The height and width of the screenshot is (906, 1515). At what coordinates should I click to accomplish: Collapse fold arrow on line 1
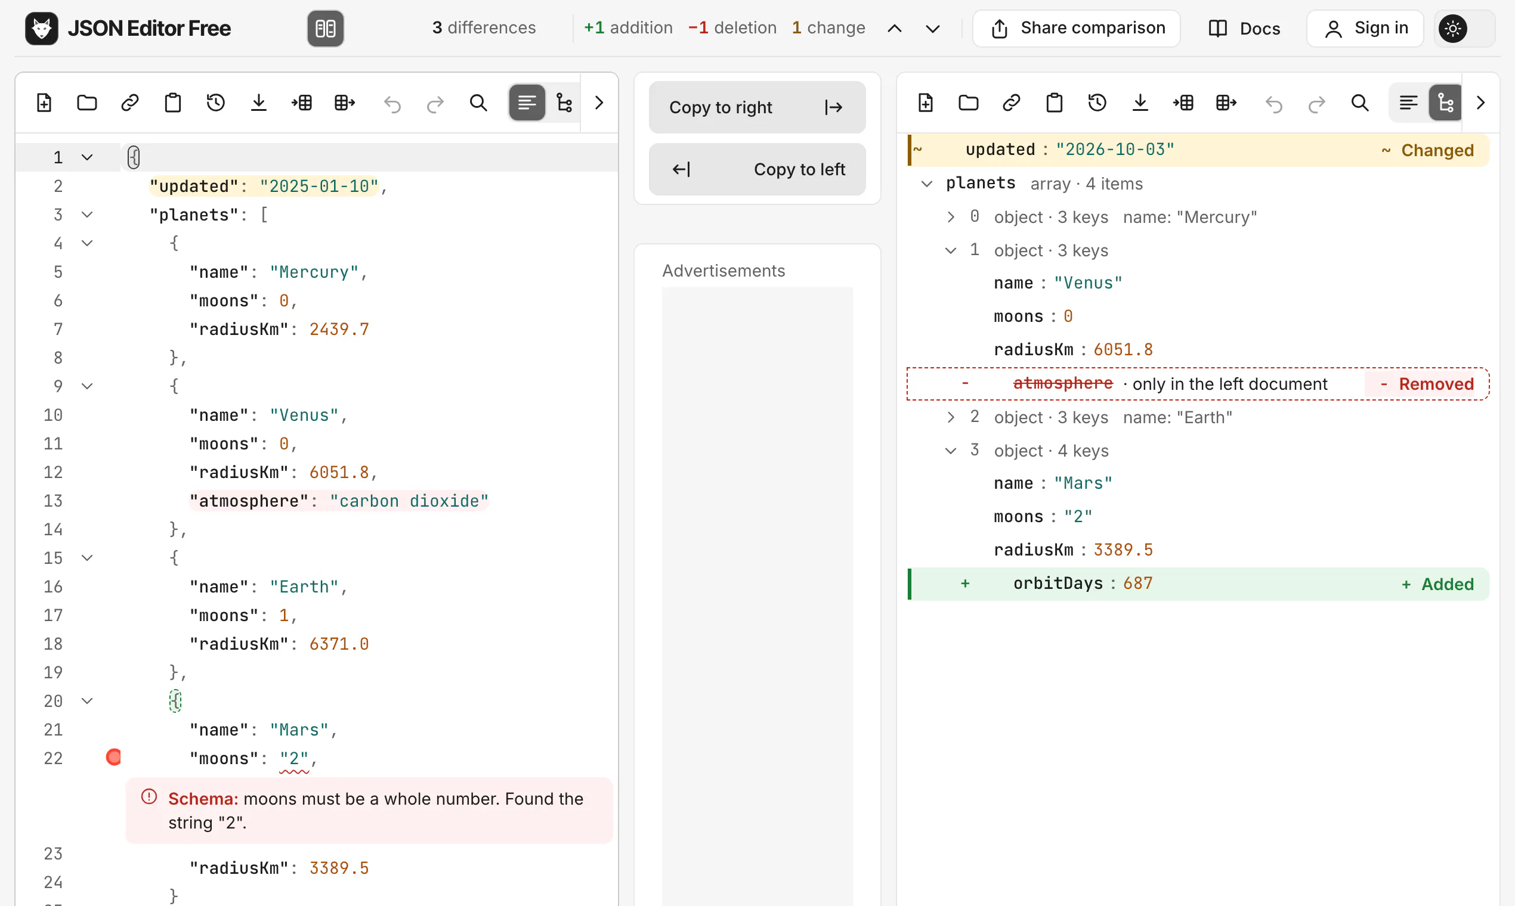87,157
